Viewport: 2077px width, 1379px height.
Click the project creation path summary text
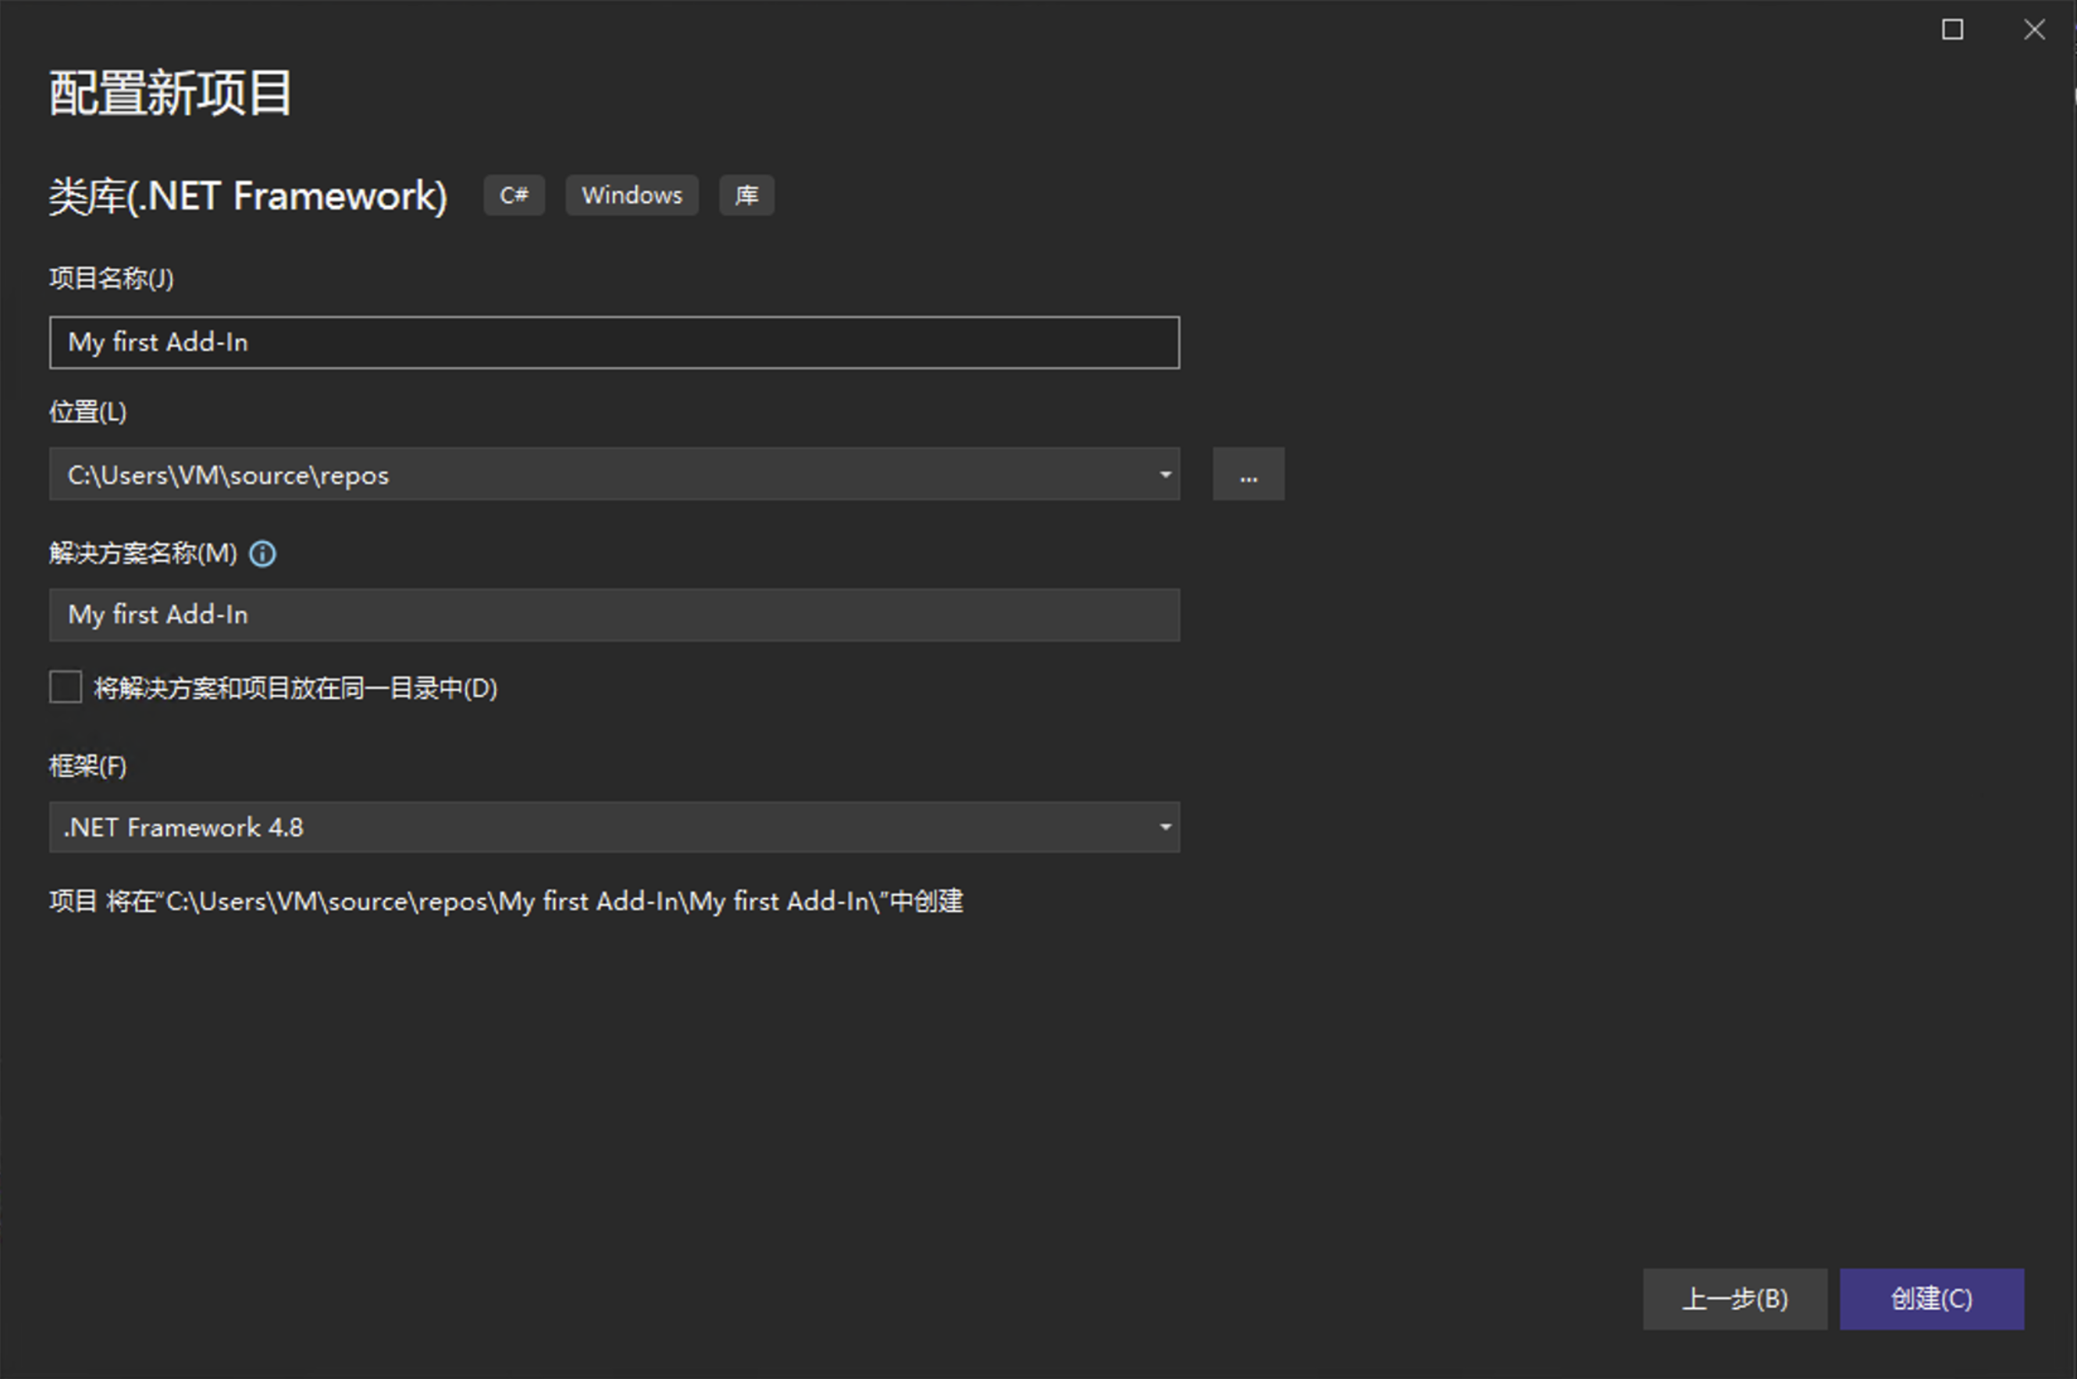[x=507, y=901]
